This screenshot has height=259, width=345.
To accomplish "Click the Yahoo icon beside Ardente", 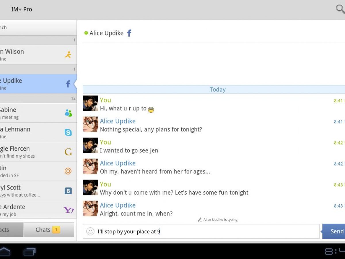I will 68,210.
